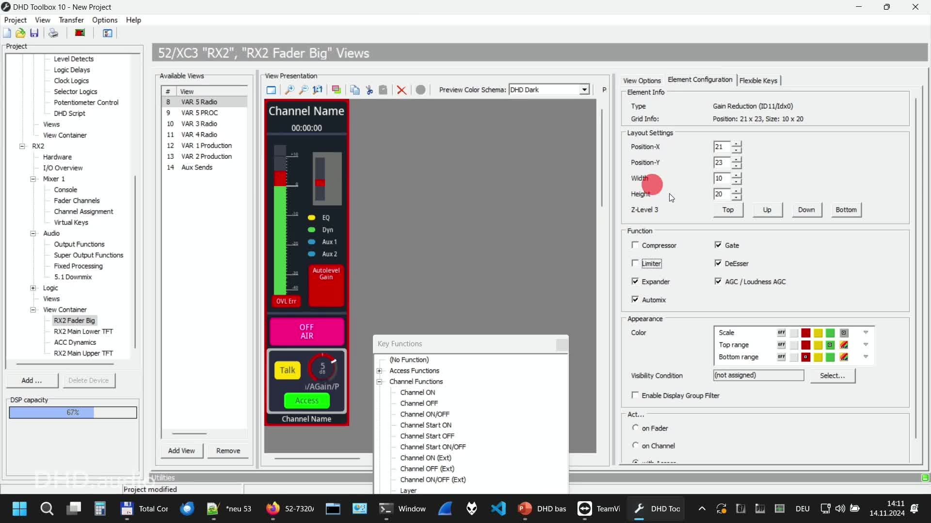Image resolution: width=931 pixels, height=523 pixels.
Task: Click the circuit board transfer icon
Action: point(80,33)
